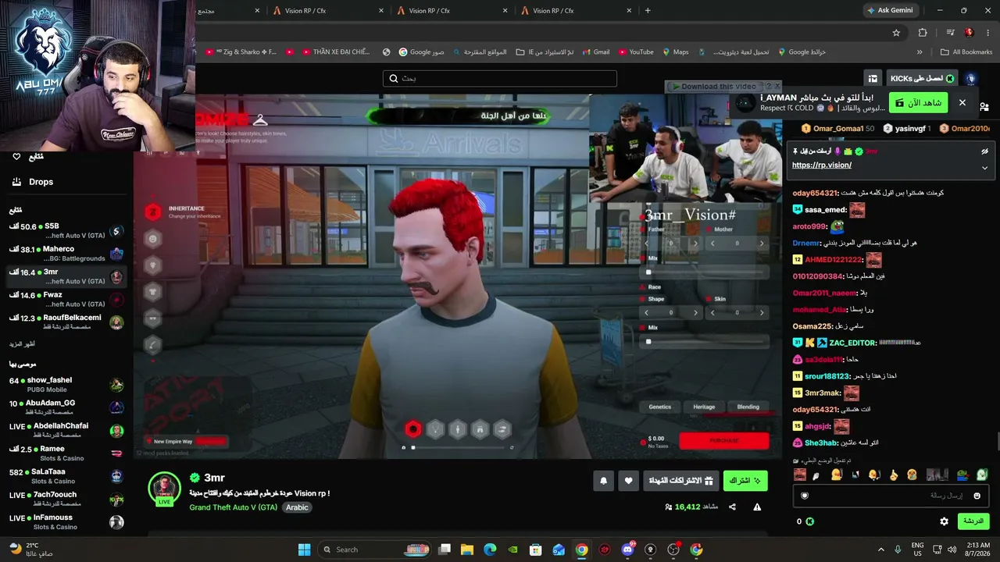Click the Ask Gemini button

click(889, 10)
